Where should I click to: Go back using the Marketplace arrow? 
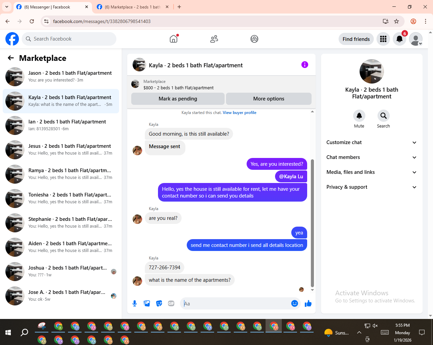[11, 58]
